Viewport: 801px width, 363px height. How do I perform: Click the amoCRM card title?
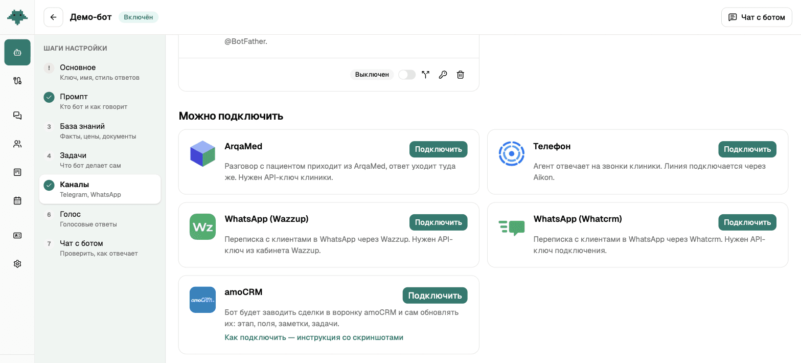[243, 292]
